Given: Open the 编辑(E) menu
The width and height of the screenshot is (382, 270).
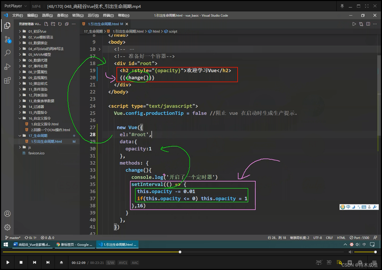Looking at the screenshot, I should pos(32,16).
